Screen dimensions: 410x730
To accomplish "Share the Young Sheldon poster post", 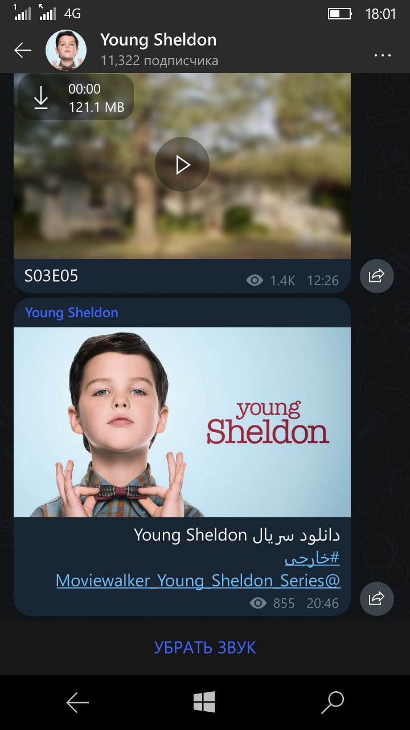I will 377,599.
